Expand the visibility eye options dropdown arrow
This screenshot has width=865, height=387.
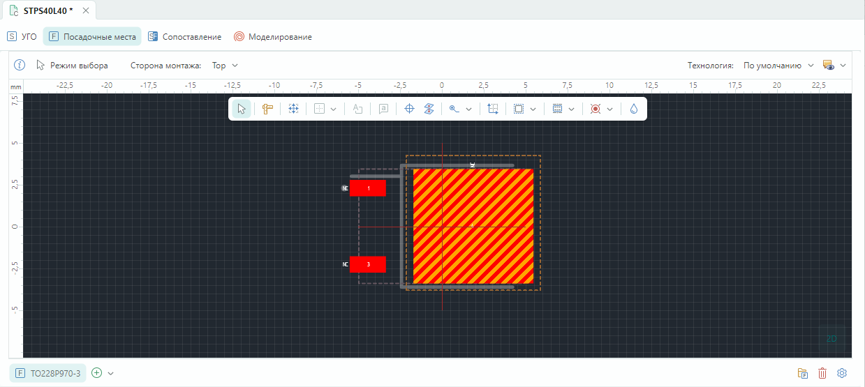(843, 66)
